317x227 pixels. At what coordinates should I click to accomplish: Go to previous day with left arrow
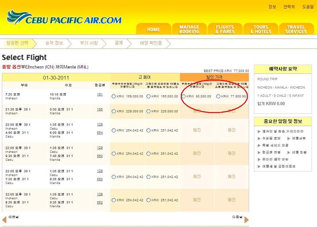[4, 220]
